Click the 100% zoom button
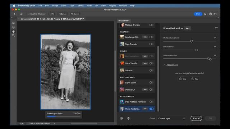Image resolution: width=230 pixels, height=129 pixels. [52, 14]
